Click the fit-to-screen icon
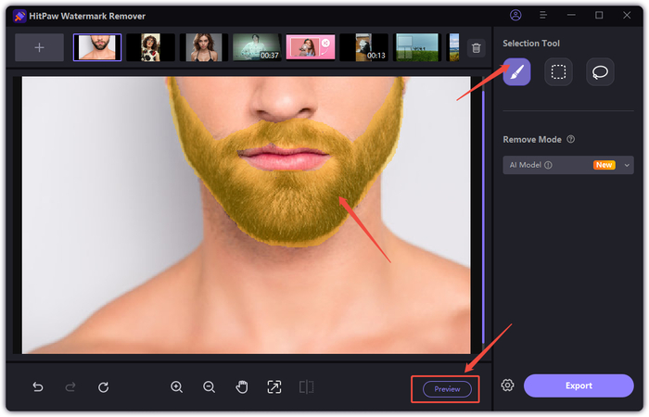The image size is (649, 417). point(274,387)
